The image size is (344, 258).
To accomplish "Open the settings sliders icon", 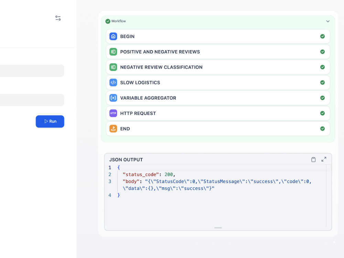I will tap(58, 18).
